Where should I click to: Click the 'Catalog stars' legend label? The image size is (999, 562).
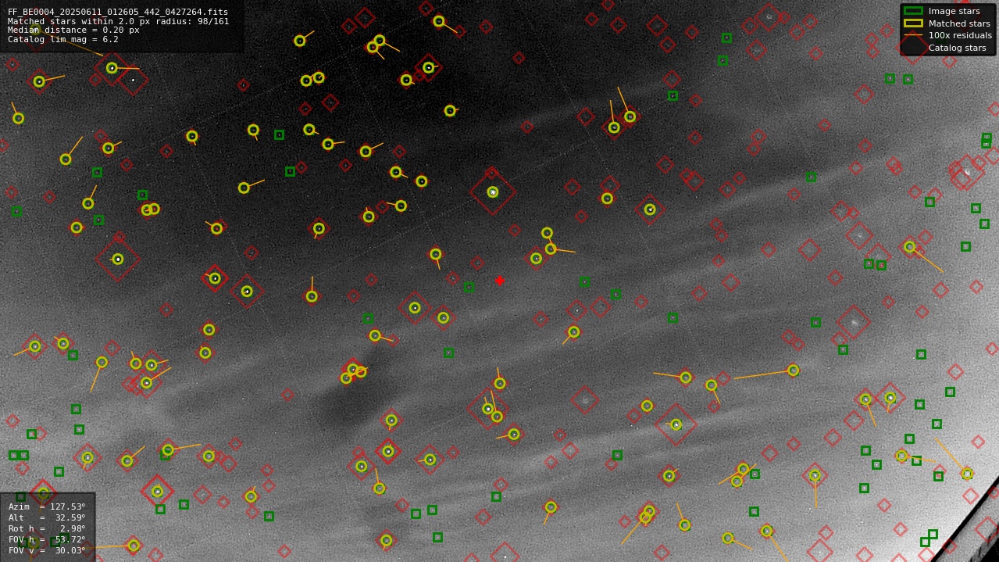958,48
